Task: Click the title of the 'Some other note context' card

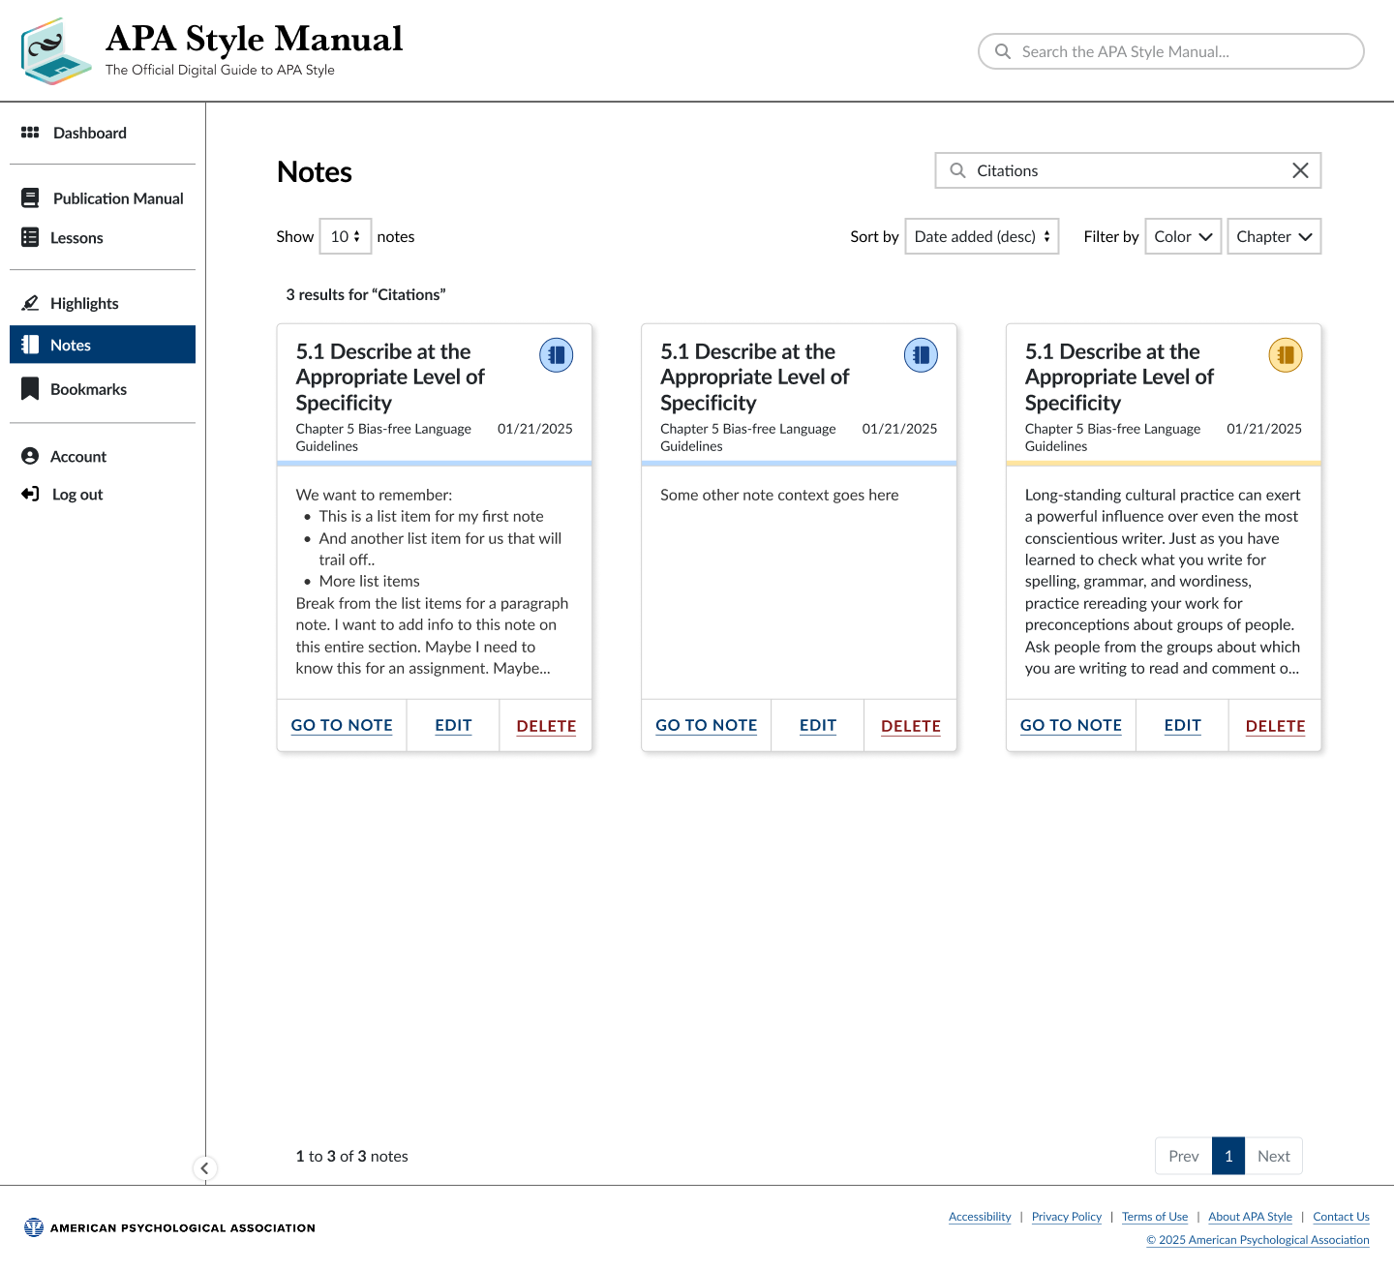Action: 755,377
